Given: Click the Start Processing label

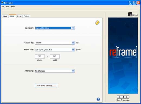Looking at the screenshot, I should 123,100.
